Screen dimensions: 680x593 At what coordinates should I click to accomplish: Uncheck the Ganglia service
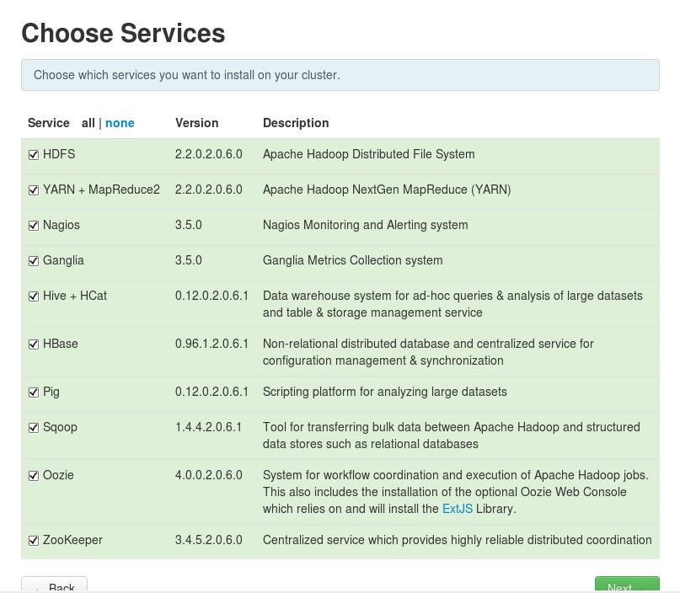coord(34,260)
